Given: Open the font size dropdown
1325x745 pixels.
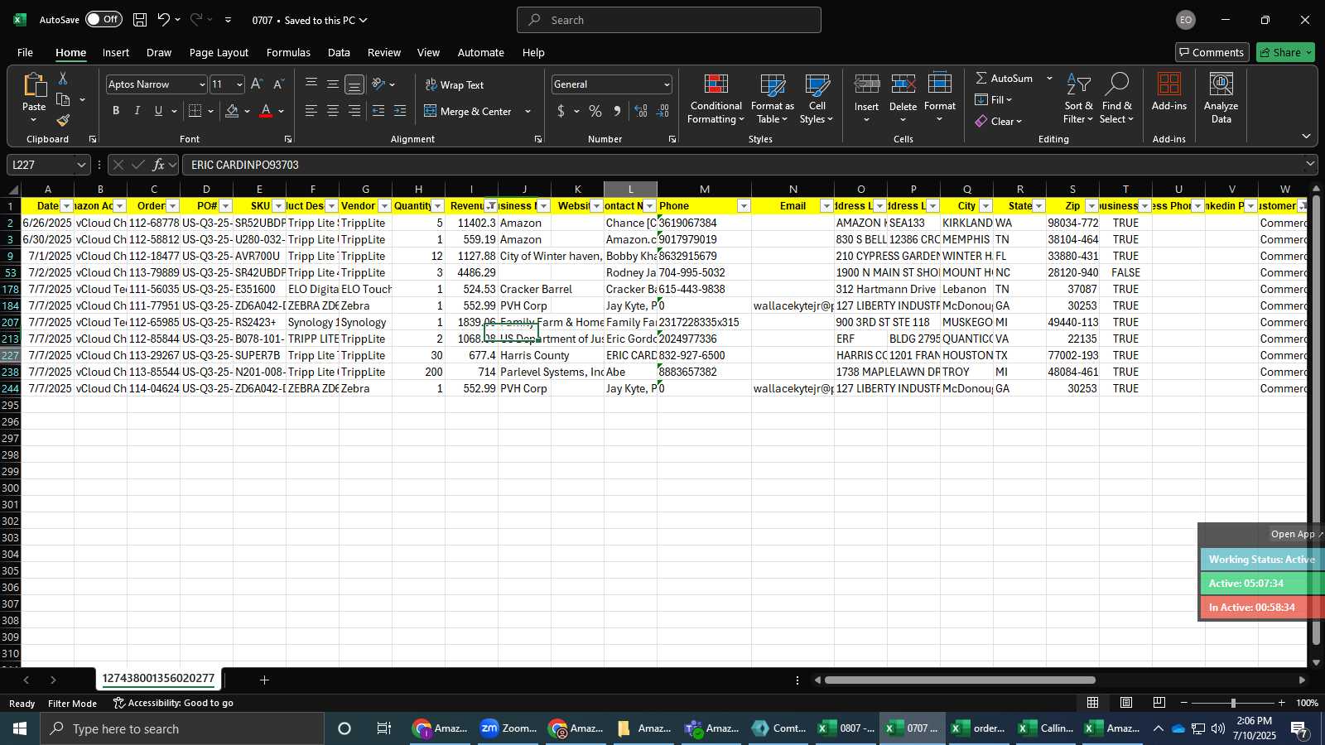Looking at the screenshot, I should click(239, 84).
